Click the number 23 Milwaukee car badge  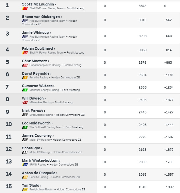click(25, 102)
